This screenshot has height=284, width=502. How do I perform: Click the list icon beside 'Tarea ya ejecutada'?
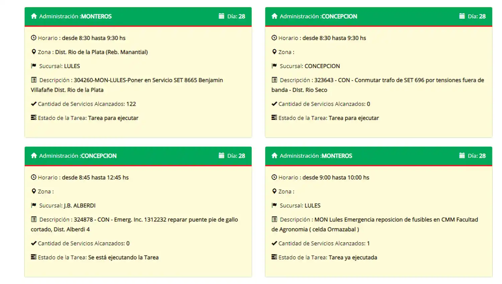tap(274, 257)
